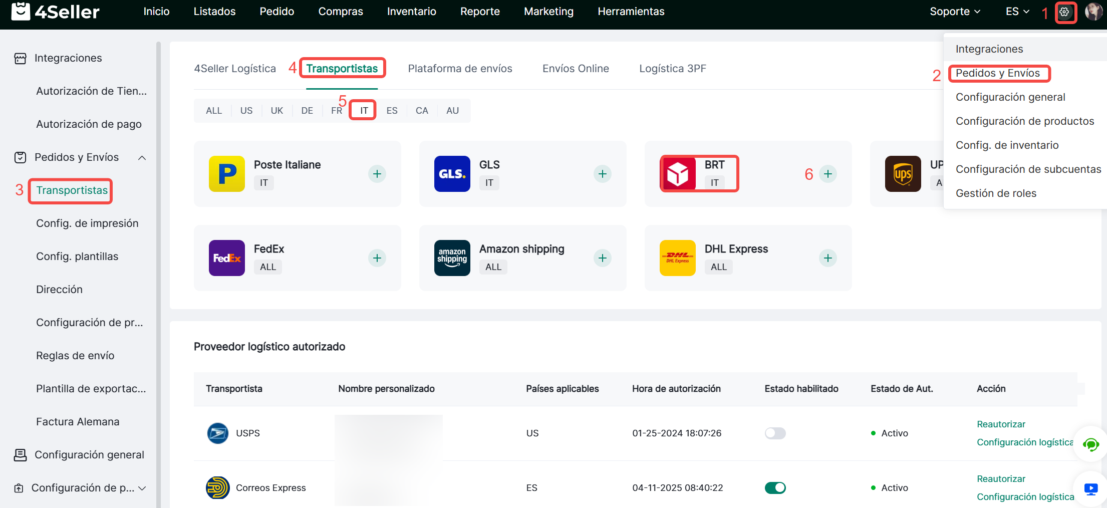Image resolution: width=1107 pixels, height=508 pixels.
Task: Click the plus icon for DHL Express
Action: click(x=828, y=258)
